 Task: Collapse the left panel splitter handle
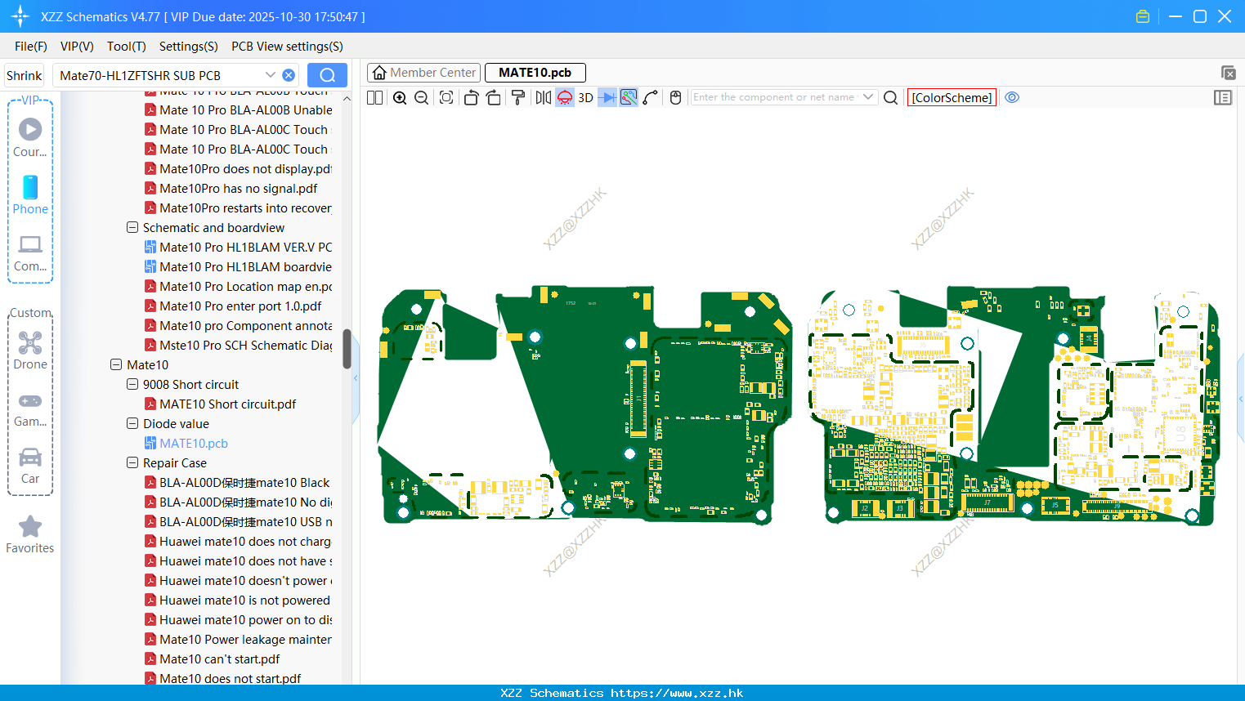[x=356, y=378]
